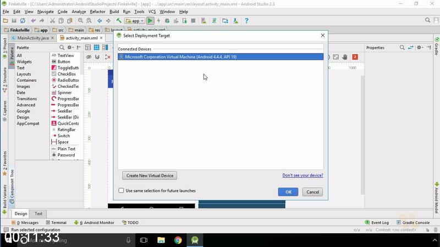Screen dimensions: 440x247
Task: Click the red error count badge
Action: coord(355,57)
